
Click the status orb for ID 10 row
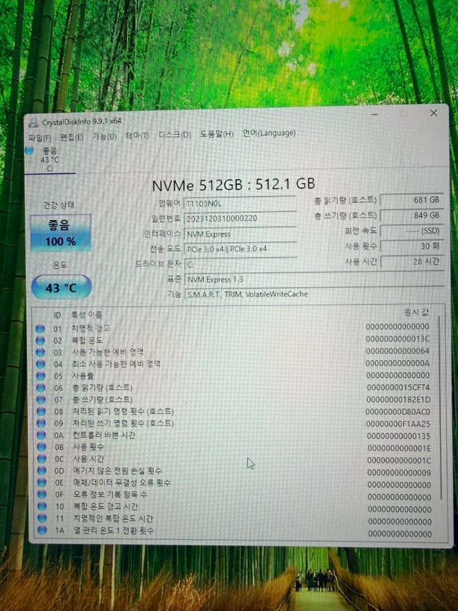click(x=42, y=506)
